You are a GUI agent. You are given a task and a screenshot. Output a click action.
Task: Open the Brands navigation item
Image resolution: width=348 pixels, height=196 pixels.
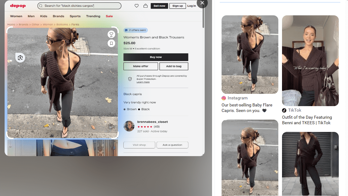pyautogui.click(x=58, y=16)
